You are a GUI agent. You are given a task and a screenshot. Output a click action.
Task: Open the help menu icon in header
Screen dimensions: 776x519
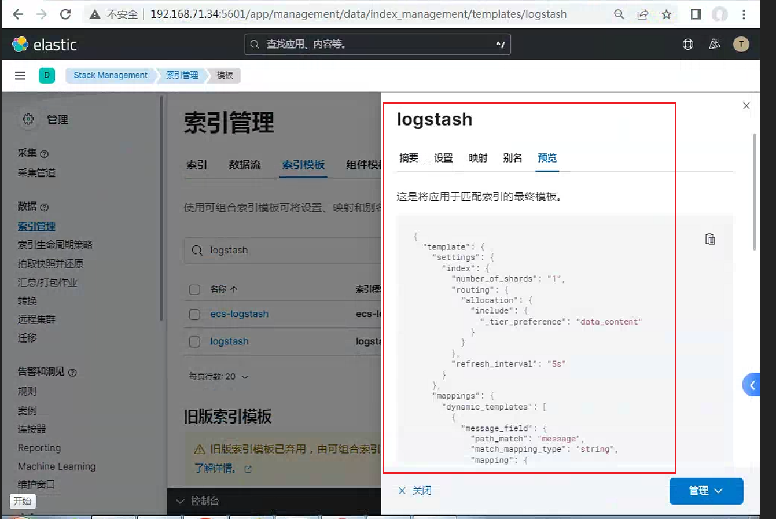pos(688,45)
